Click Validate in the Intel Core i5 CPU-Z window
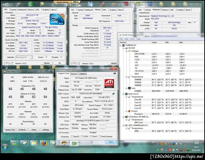 coord(47,63)
